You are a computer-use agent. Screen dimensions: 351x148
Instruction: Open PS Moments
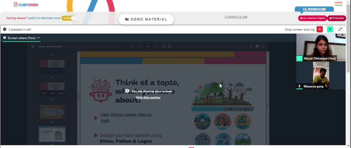[x=337, y=18]
